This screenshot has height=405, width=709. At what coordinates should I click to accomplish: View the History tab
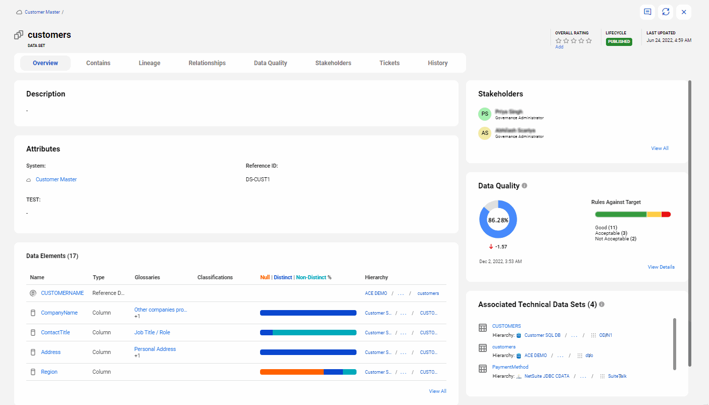pos(438,63)
